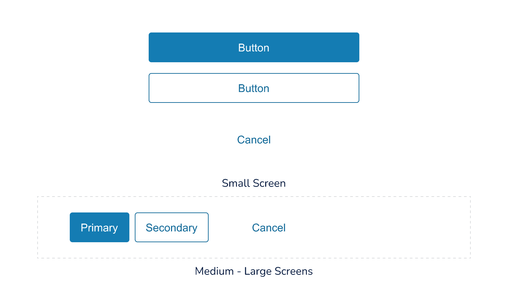Click the Cancel text link above Small Screen caption
The width and height of the screenshot is (508, 295).
pos(254,140)
